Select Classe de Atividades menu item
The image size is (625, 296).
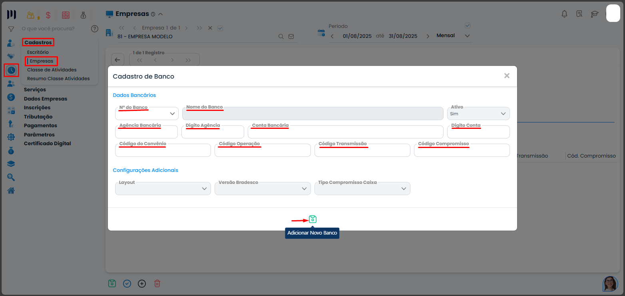[52, 70]
